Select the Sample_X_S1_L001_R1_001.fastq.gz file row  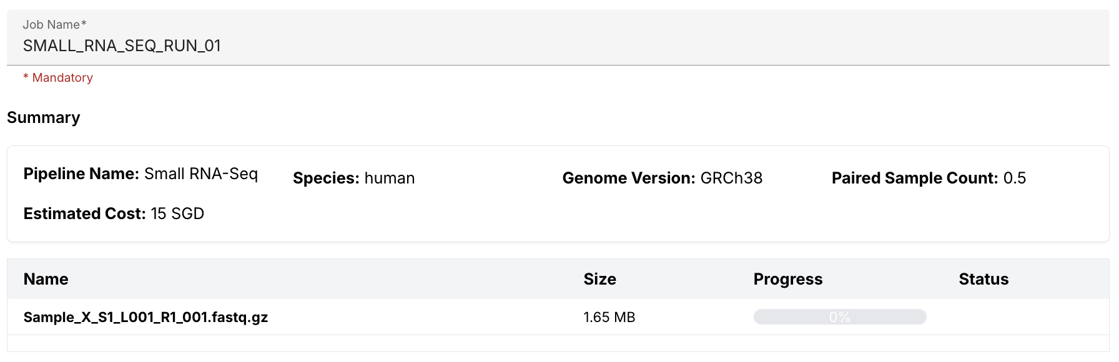click(558, 317)
